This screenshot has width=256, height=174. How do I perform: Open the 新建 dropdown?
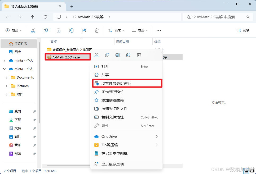[14, 30]
